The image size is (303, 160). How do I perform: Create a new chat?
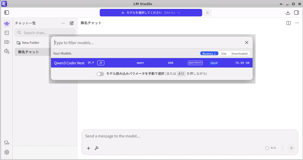click(72, 23)
